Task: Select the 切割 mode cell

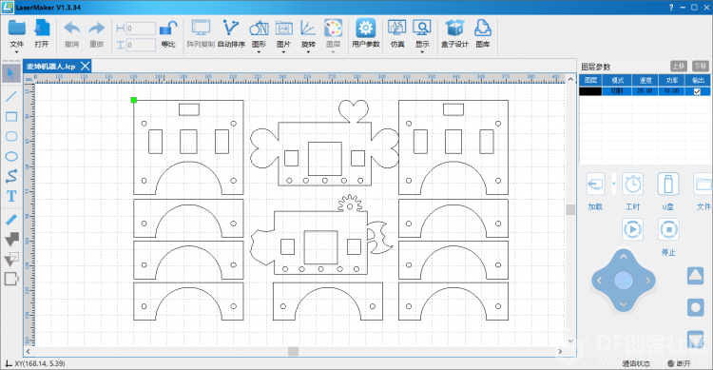Action: pos(617,91)
